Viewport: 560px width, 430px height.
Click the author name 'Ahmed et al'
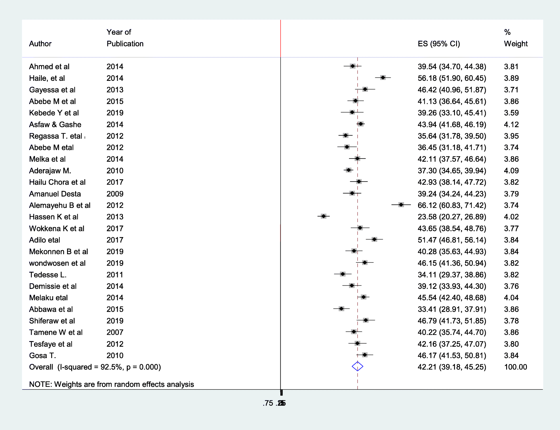coord(49,67)
